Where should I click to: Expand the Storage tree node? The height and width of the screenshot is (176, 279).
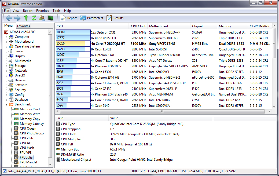(6, 65)
